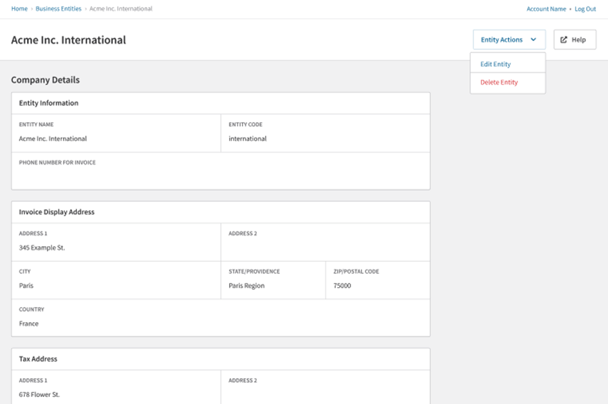Click the Entity Code field label
Screen dimensions: 608x404
(x=245, y=125)
